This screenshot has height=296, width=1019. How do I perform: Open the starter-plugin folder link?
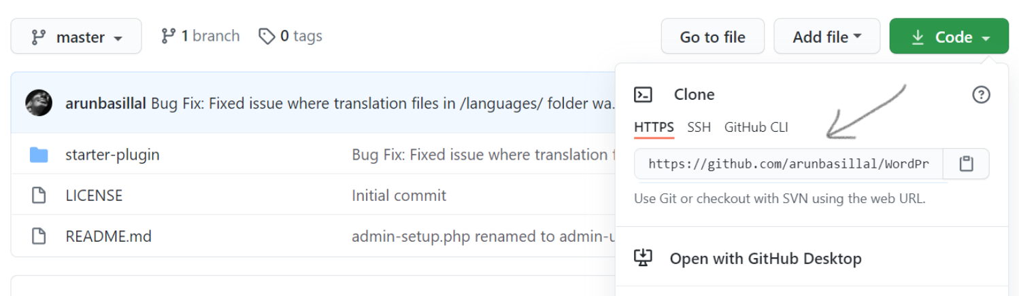coord(112,155)
